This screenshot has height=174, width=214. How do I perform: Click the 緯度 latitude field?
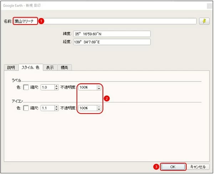coord(112,34)
